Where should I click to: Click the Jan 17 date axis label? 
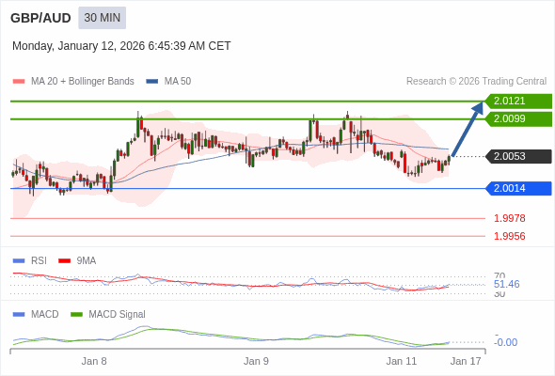pyautogui.click(x=466, y=361)
